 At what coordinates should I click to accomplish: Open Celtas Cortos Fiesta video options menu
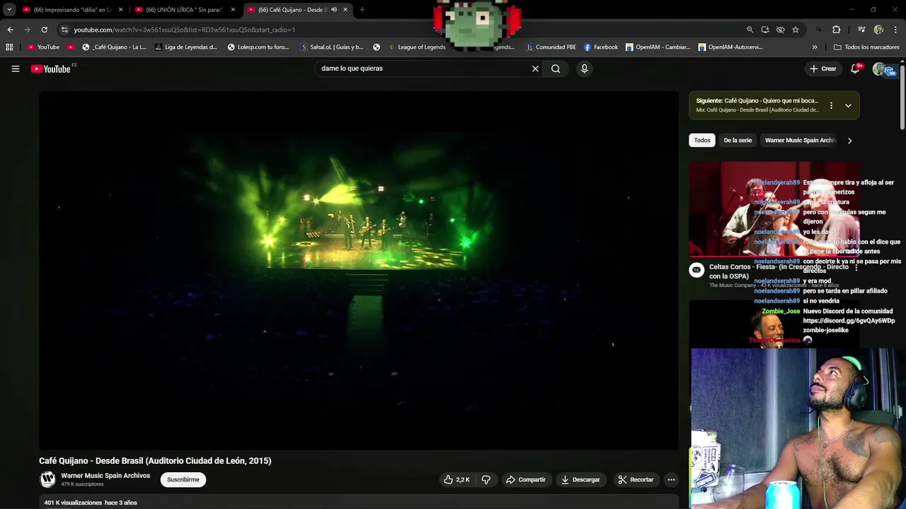[856, 268]
